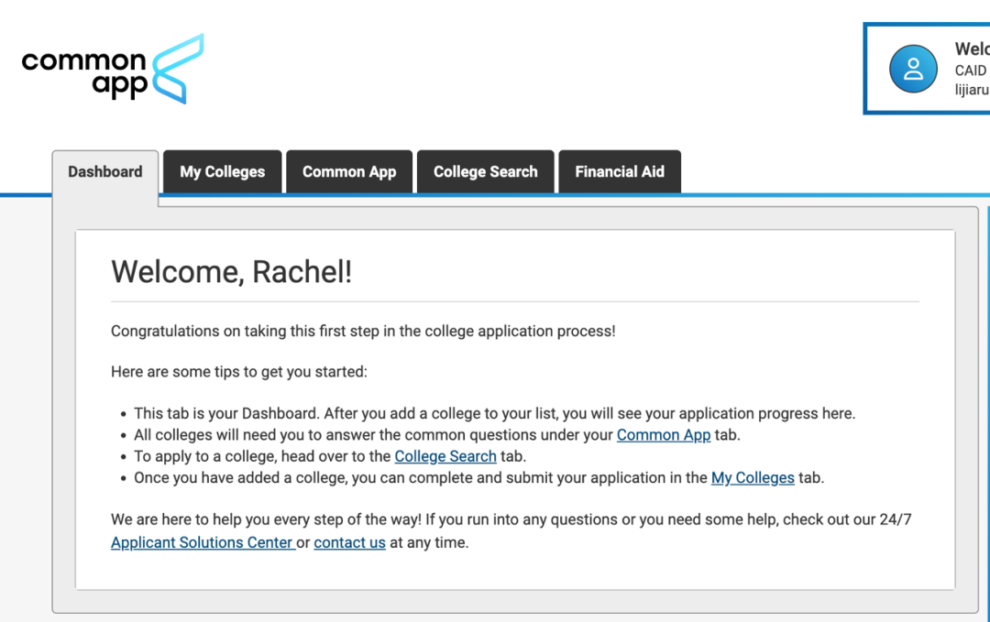The image size is (990, 622).
Task: Click the account welcome name beside the avatar
Action: [x=972, y=49]
